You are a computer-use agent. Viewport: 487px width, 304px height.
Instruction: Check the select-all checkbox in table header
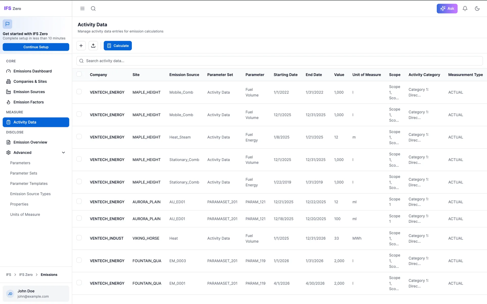79,74
